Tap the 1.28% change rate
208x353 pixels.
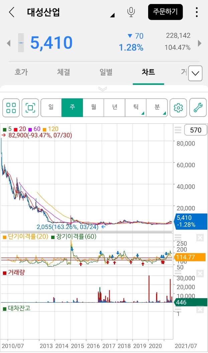pos(131,47)
